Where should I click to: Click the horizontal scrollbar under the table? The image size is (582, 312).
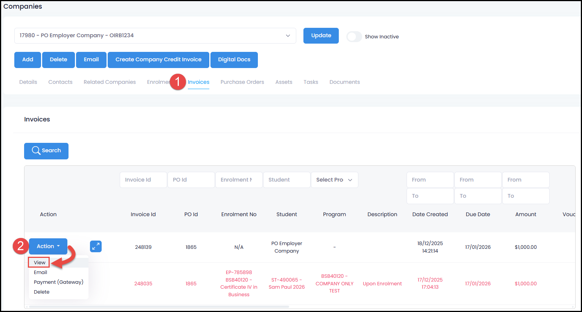(x=158, y=307)
